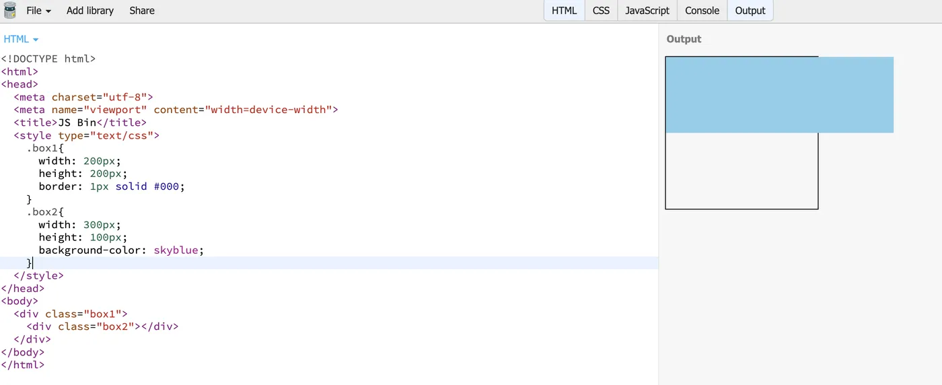Toggle the CSS panel tab

(x=601, y=11)
